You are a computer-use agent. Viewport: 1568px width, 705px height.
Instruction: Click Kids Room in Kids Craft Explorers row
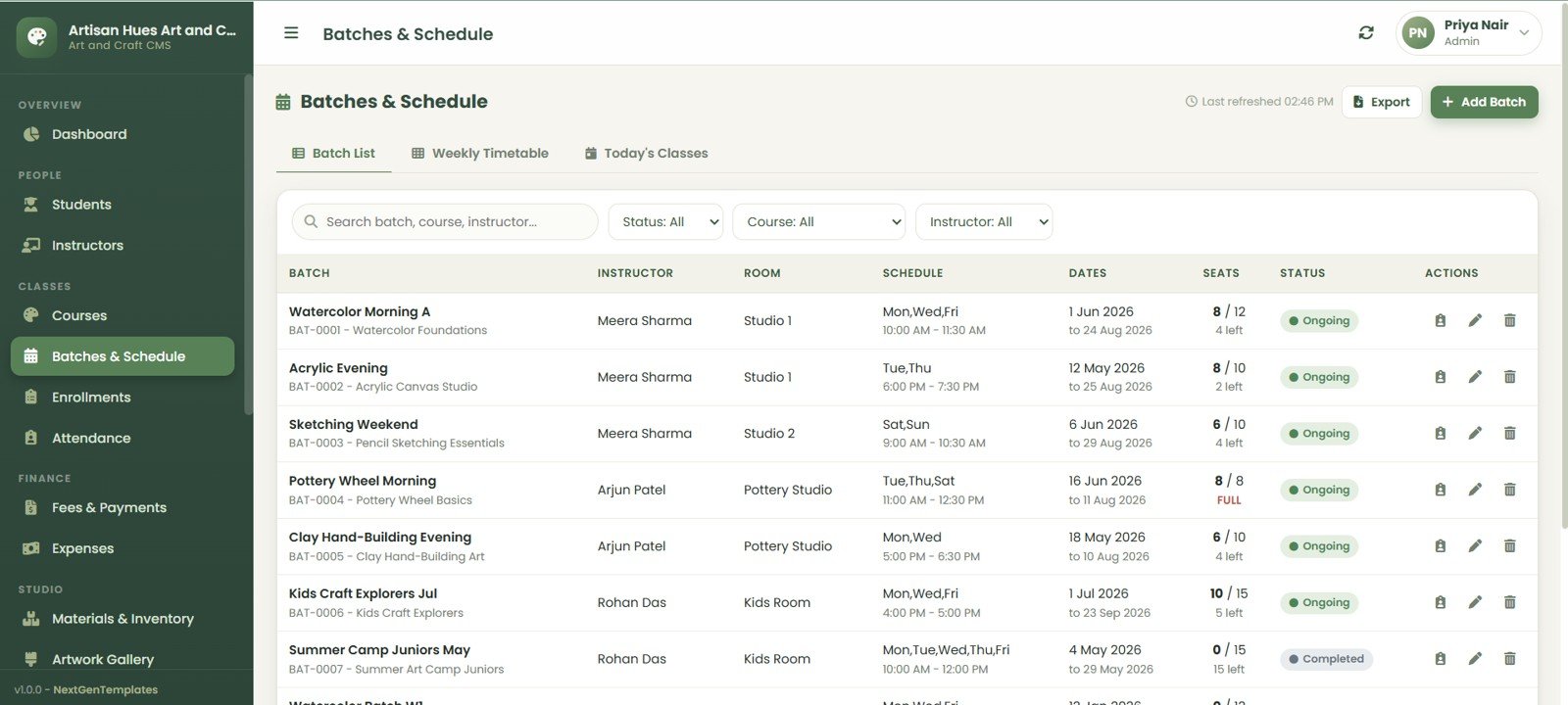pos(777,602)
